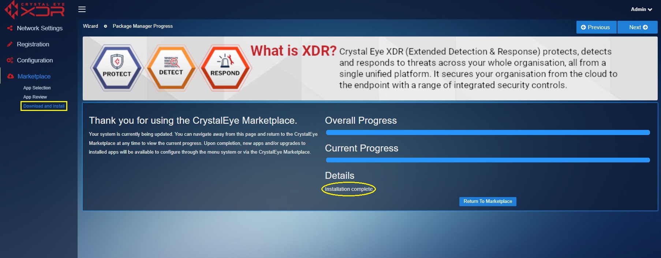The image size is (661, 258).
Task: Click the breadcrumb separator circle icon
Action: 105,26
